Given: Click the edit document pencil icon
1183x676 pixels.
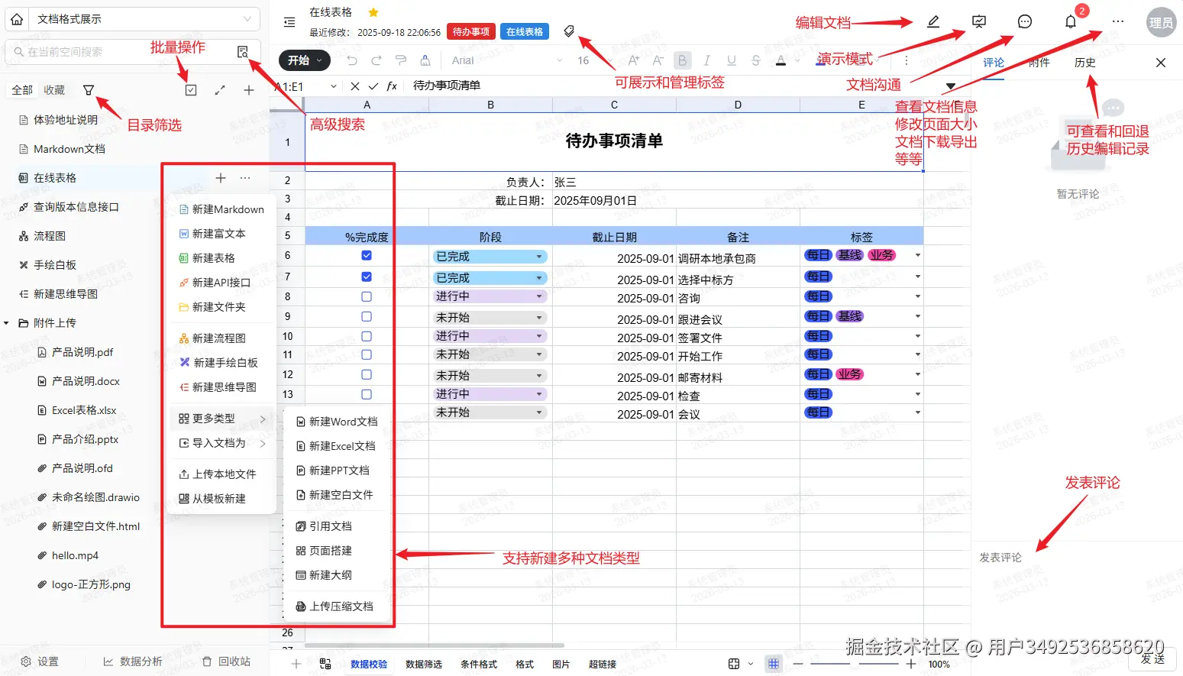Looking at the screenshot, I should pos(933,22).
